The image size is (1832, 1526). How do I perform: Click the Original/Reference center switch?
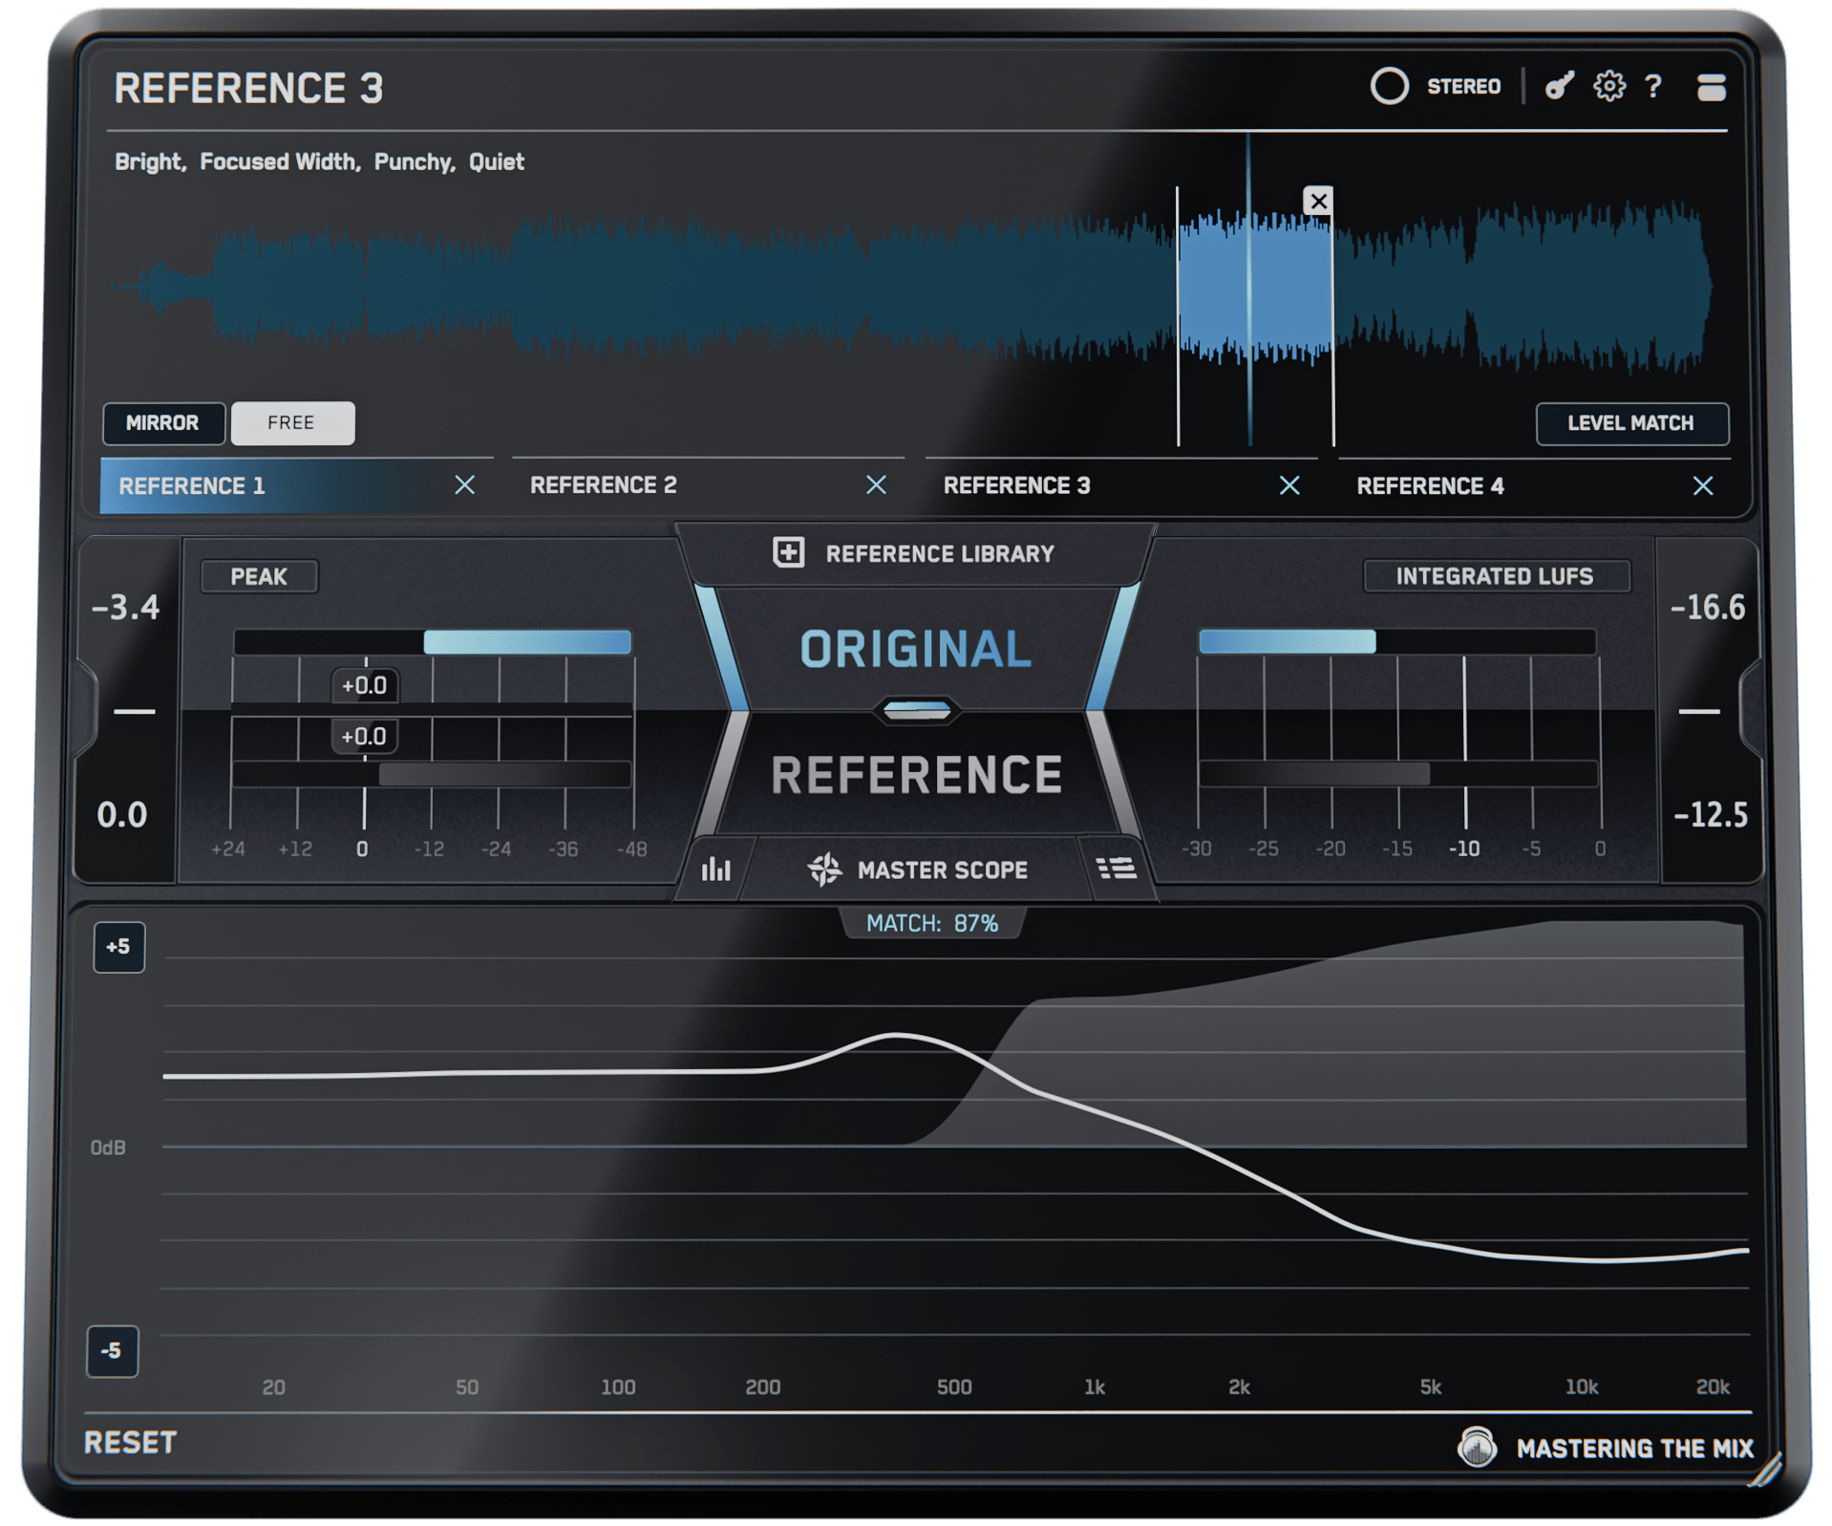[x=916, y=711]
